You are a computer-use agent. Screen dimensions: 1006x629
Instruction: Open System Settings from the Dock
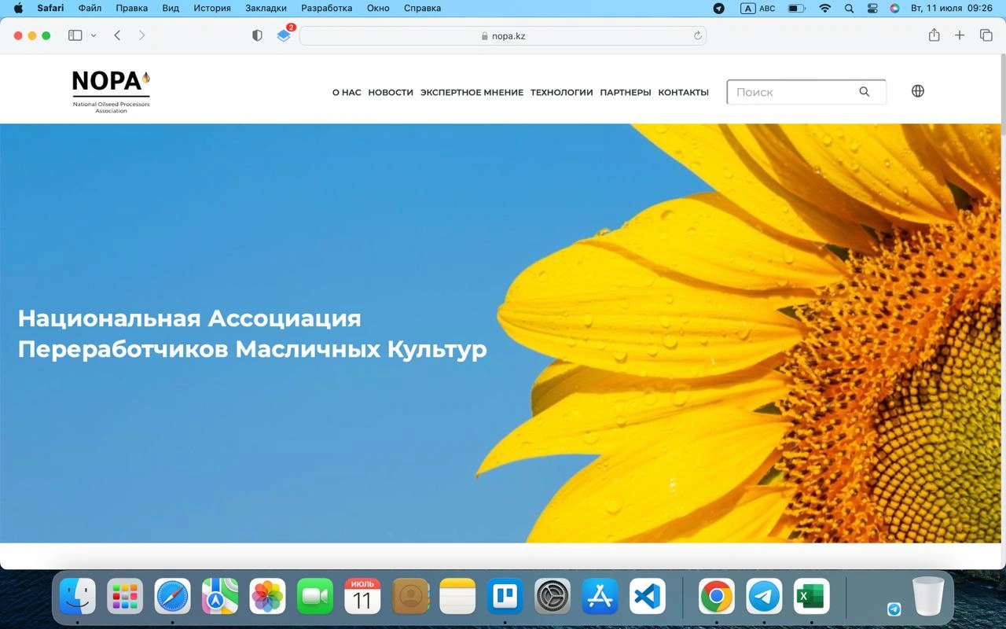click(x=553, y=596)
